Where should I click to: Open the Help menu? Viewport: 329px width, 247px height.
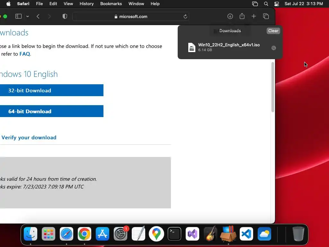tap(155, 4)
